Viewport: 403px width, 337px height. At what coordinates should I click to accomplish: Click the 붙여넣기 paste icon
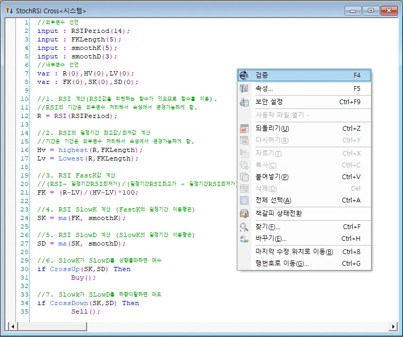click(244, 177)
